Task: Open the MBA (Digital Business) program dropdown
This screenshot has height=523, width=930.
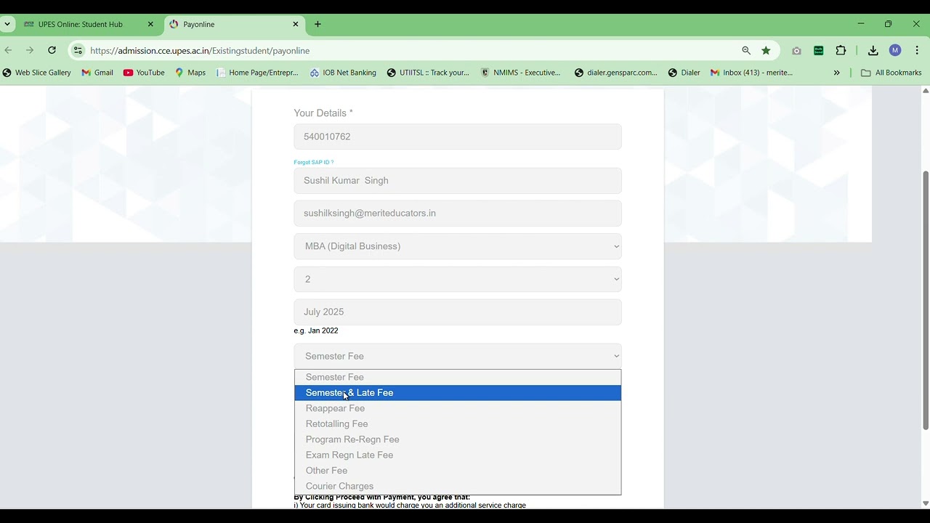Action: point(458,246)
